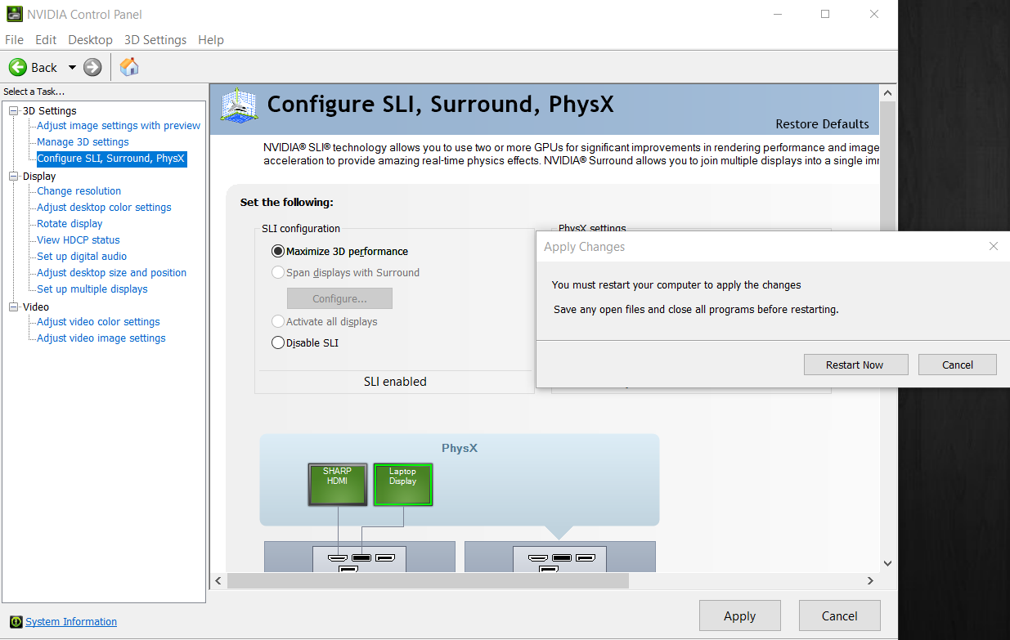1010x640 pixels.
Task: Click Restore Defaults
Action: pos(822,124)
